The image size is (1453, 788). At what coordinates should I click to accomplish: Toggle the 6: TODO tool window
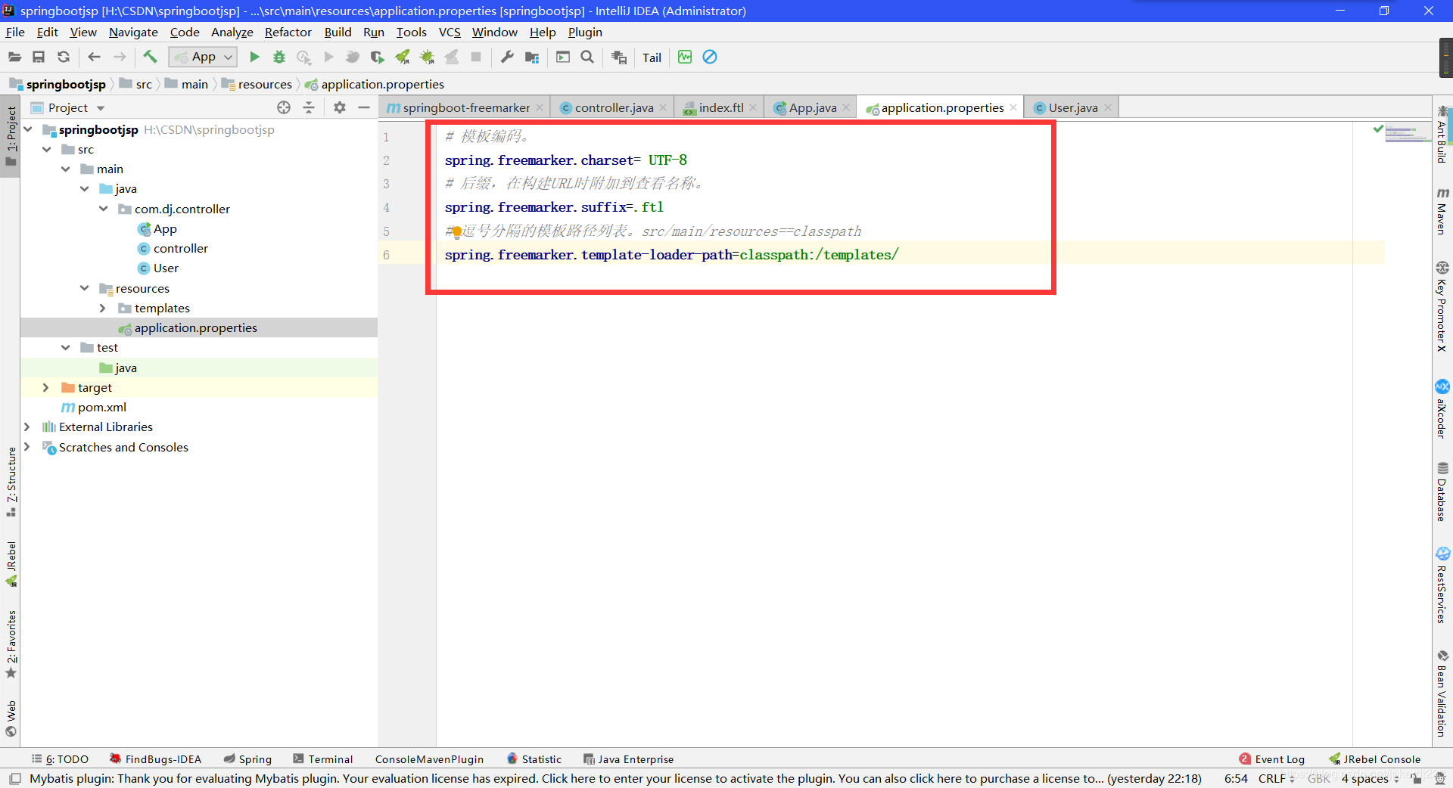[60, 759]
